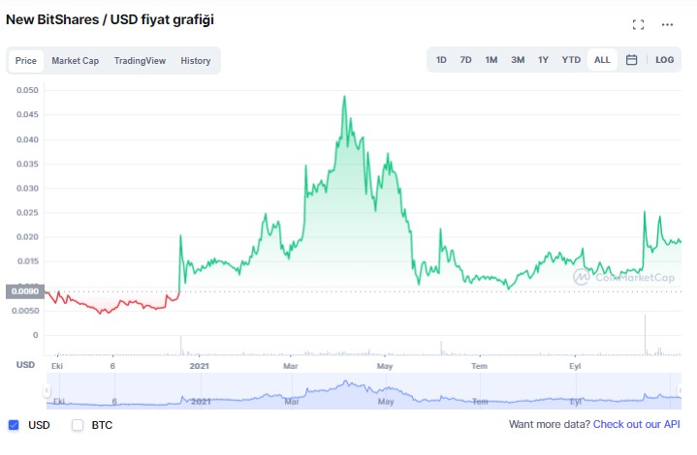Image resolution: width=697 pixels, height=455 pixels.
Task: Select the 7D time range
Action: tap(465, 60)
